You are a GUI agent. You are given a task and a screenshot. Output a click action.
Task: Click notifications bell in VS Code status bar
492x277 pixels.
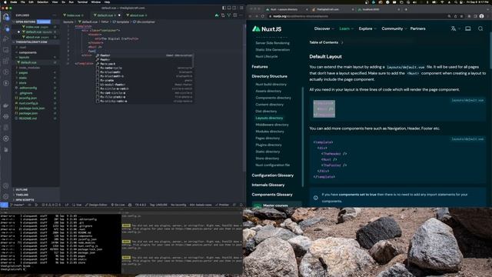(x=241, y=205)
